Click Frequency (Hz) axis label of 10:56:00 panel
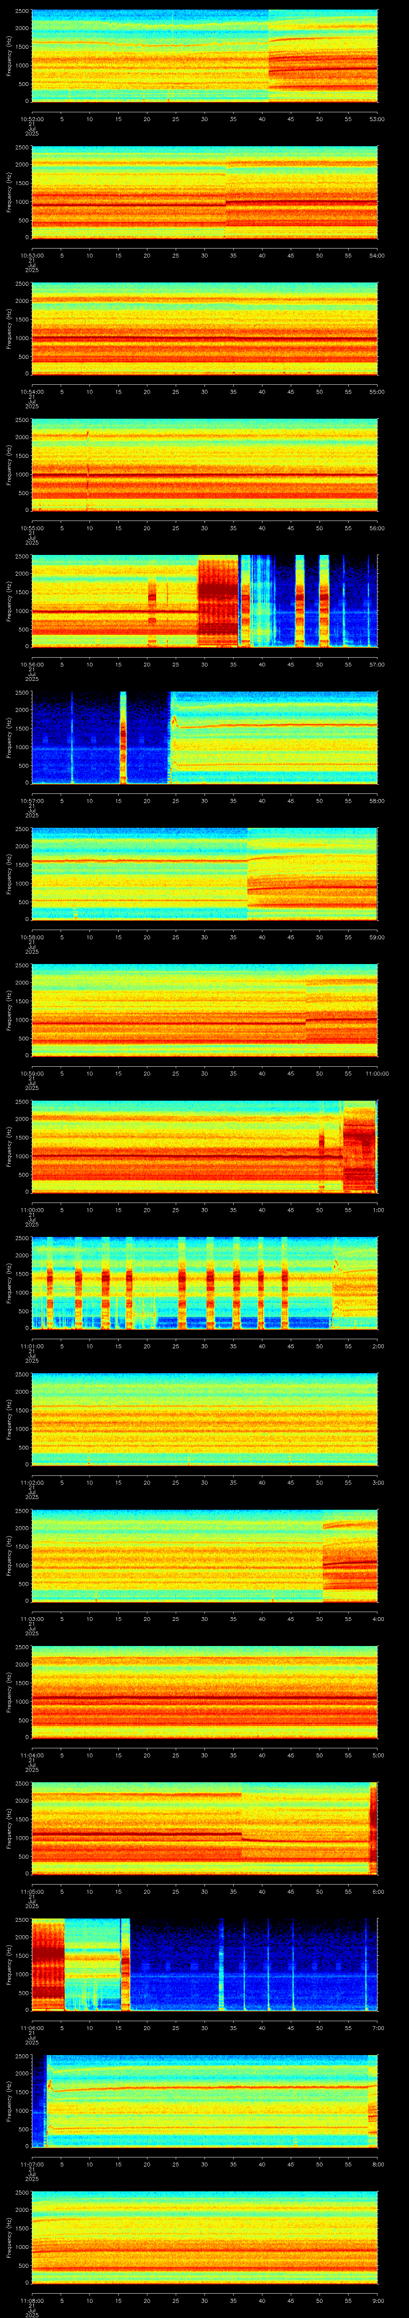 click(9, 601)
